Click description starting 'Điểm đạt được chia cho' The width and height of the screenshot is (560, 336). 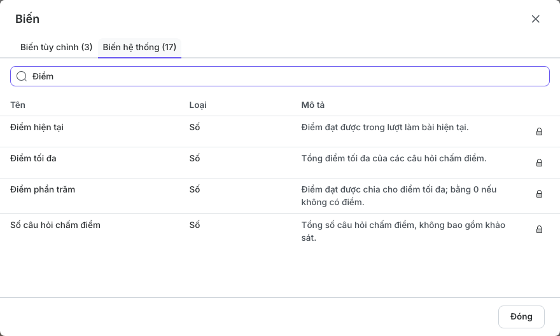[399, 196]
